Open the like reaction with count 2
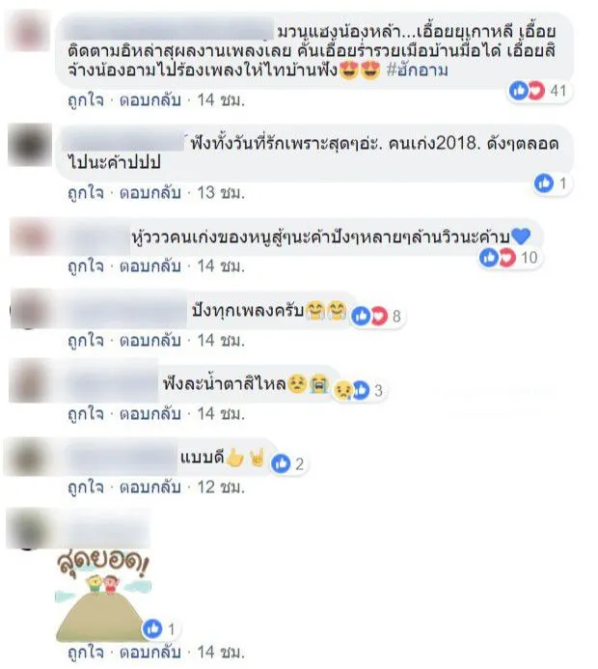 (289, 463)
